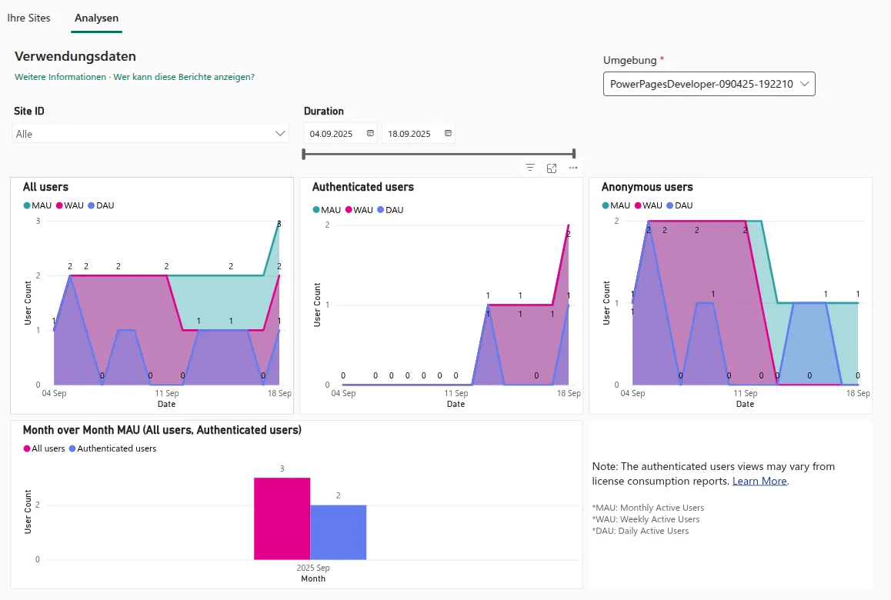Image resolution: width=891 pixels, height=600 pixels.
Task: Toggle MAU legend in Anonymous users chart
Action: 616,205
